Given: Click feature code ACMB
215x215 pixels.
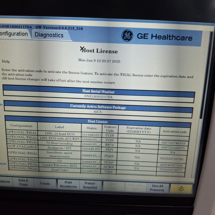Looking at the screenshot, I should [x=109, y=167].
